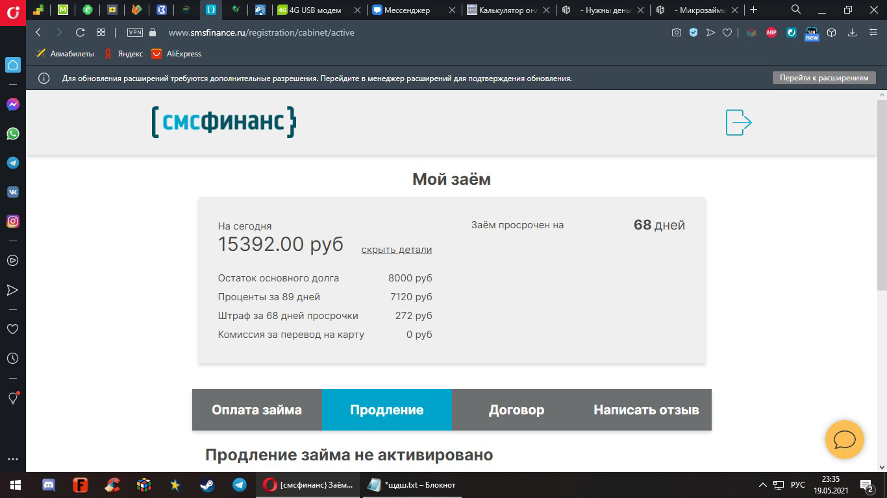
Task: Open WhatsApp in Opera sidebar
Action: [12, 134]
